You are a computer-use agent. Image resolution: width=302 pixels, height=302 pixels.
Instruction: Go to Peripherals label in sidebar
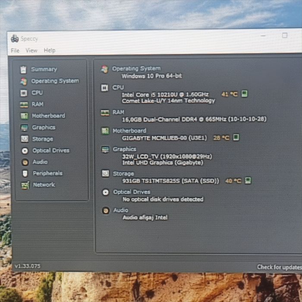[48, 173]
